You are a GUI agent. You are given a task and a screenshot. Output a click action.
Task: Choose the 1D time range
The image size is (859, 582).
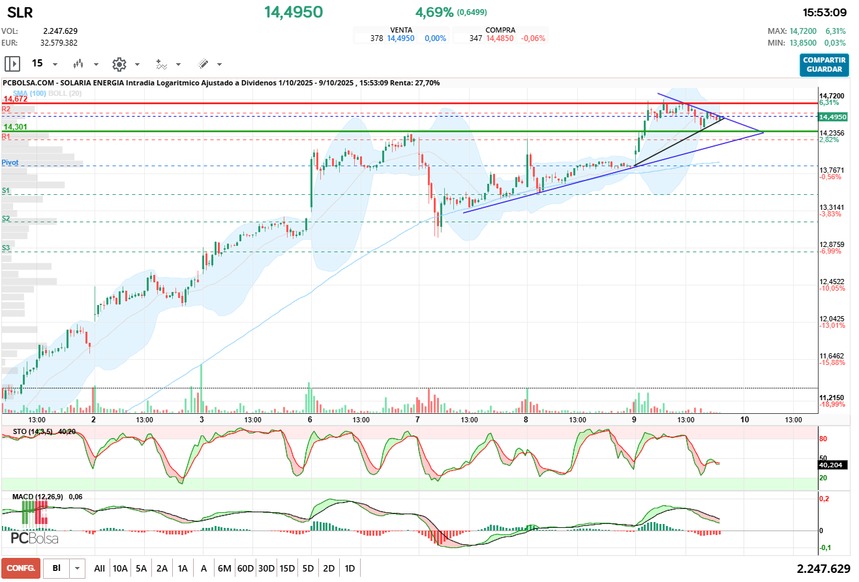[350, 568]
